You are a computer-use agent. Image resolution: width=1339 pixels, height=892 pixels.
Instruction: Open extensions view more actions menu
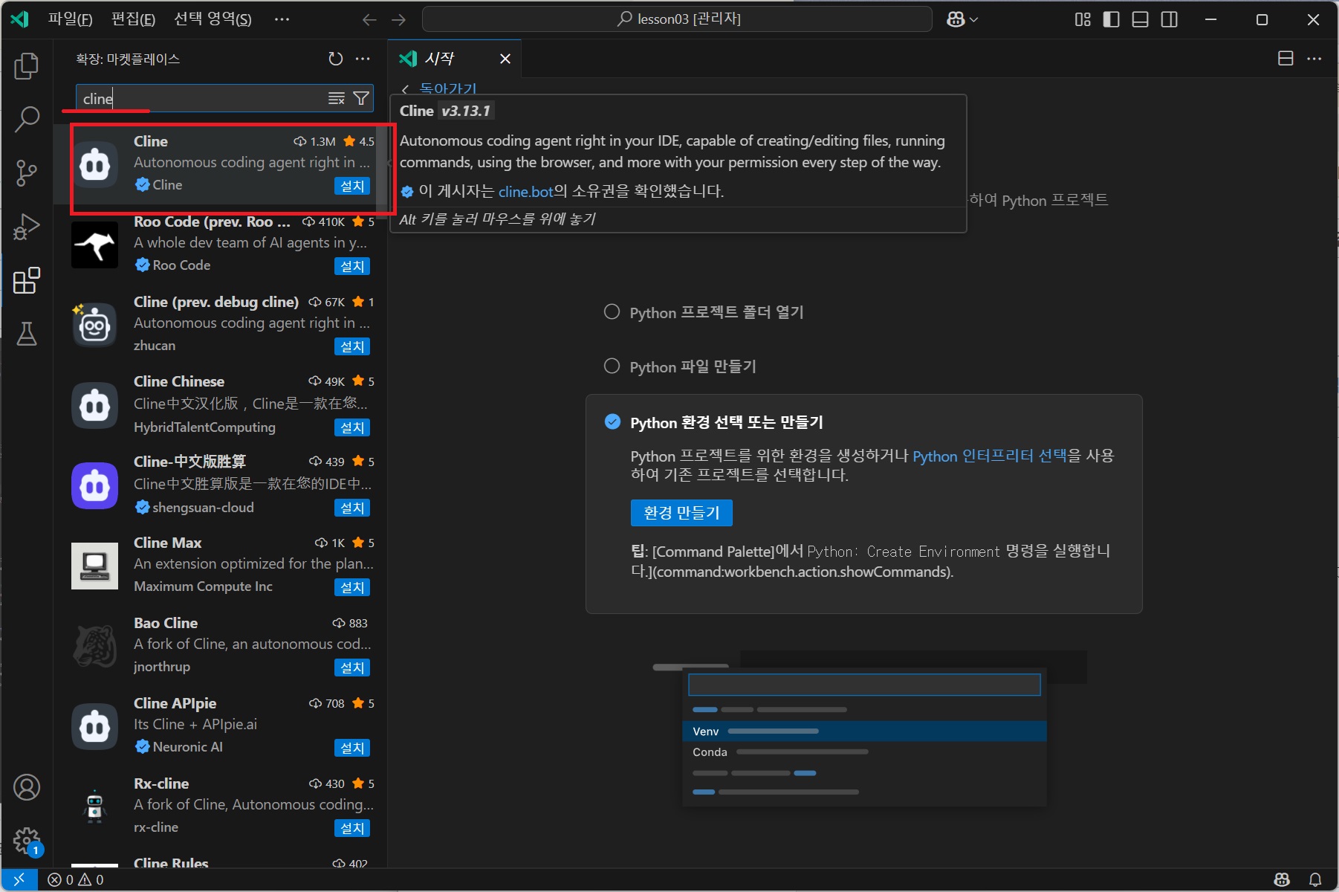363,59
